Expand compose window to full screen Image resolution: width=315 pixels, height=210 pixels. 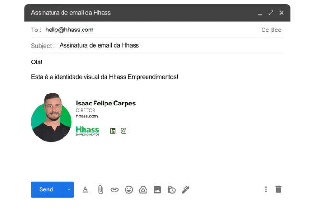271,13
